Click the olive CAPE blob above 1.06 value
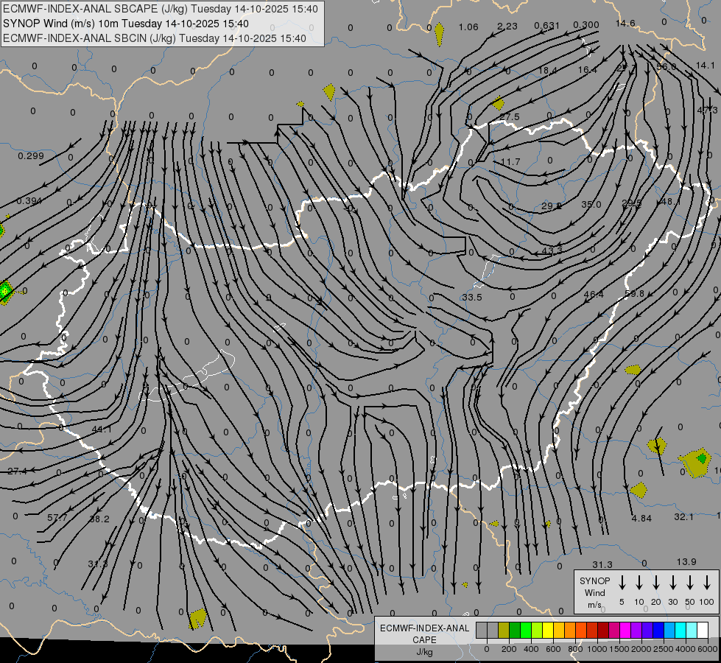 pyautogui.click(x=439, y=35)
